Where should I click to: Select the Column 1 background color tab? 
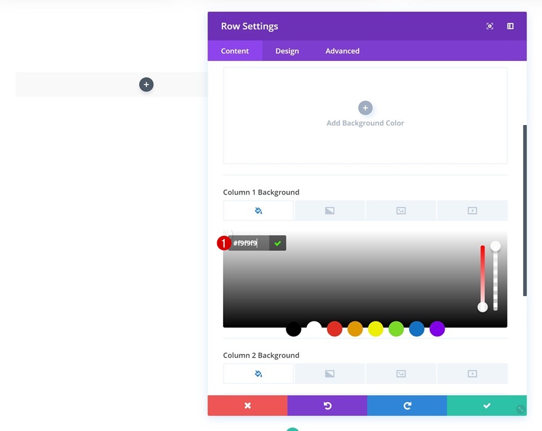pos(258,211)
